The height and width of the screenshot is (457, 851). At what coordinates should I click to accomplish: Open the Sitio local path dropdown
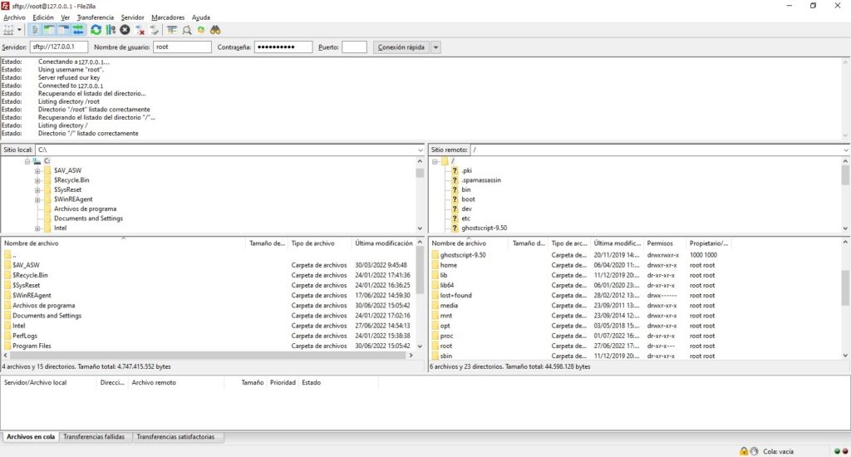click(420, 150)
